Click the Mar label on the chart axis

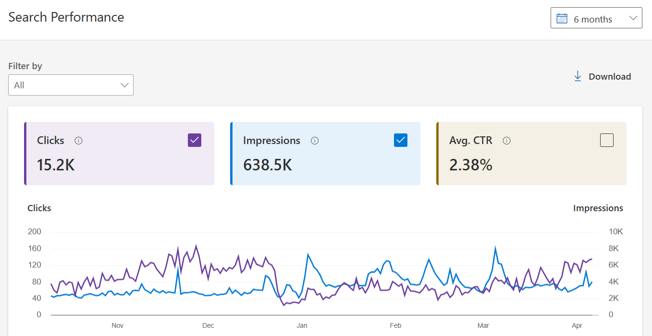(x=483, y=325)
